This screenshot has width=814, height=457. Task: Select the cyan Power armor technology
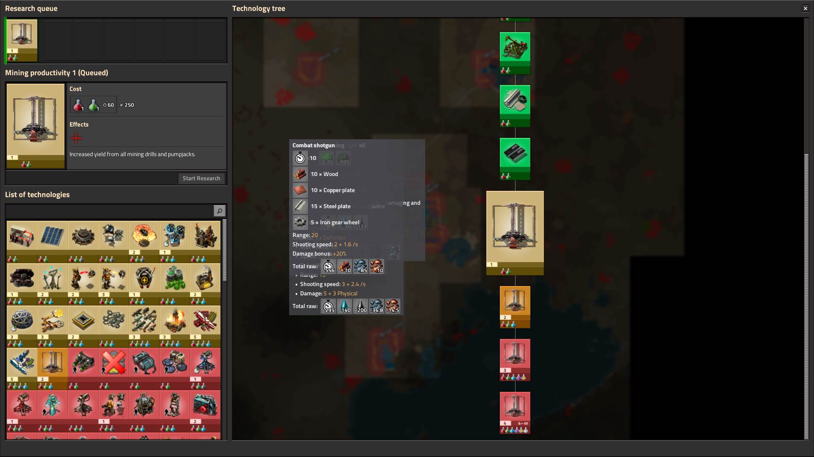(x=53, y=410)
